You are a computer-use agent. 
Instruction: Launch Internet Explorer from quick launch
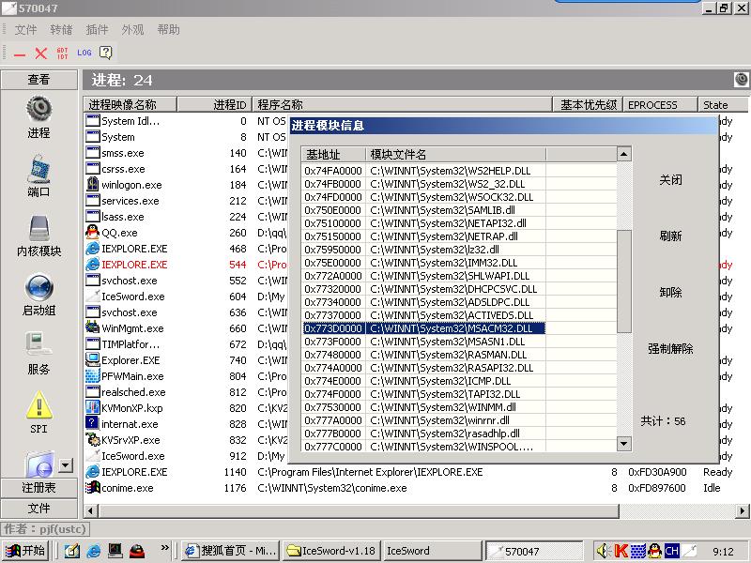click(x=94, y=551)
